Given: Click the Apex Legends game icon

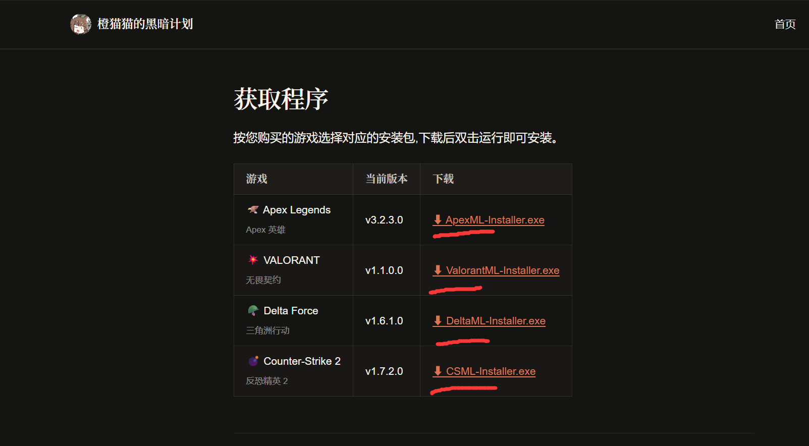Looking at the screenshot, I should [253, 209].
